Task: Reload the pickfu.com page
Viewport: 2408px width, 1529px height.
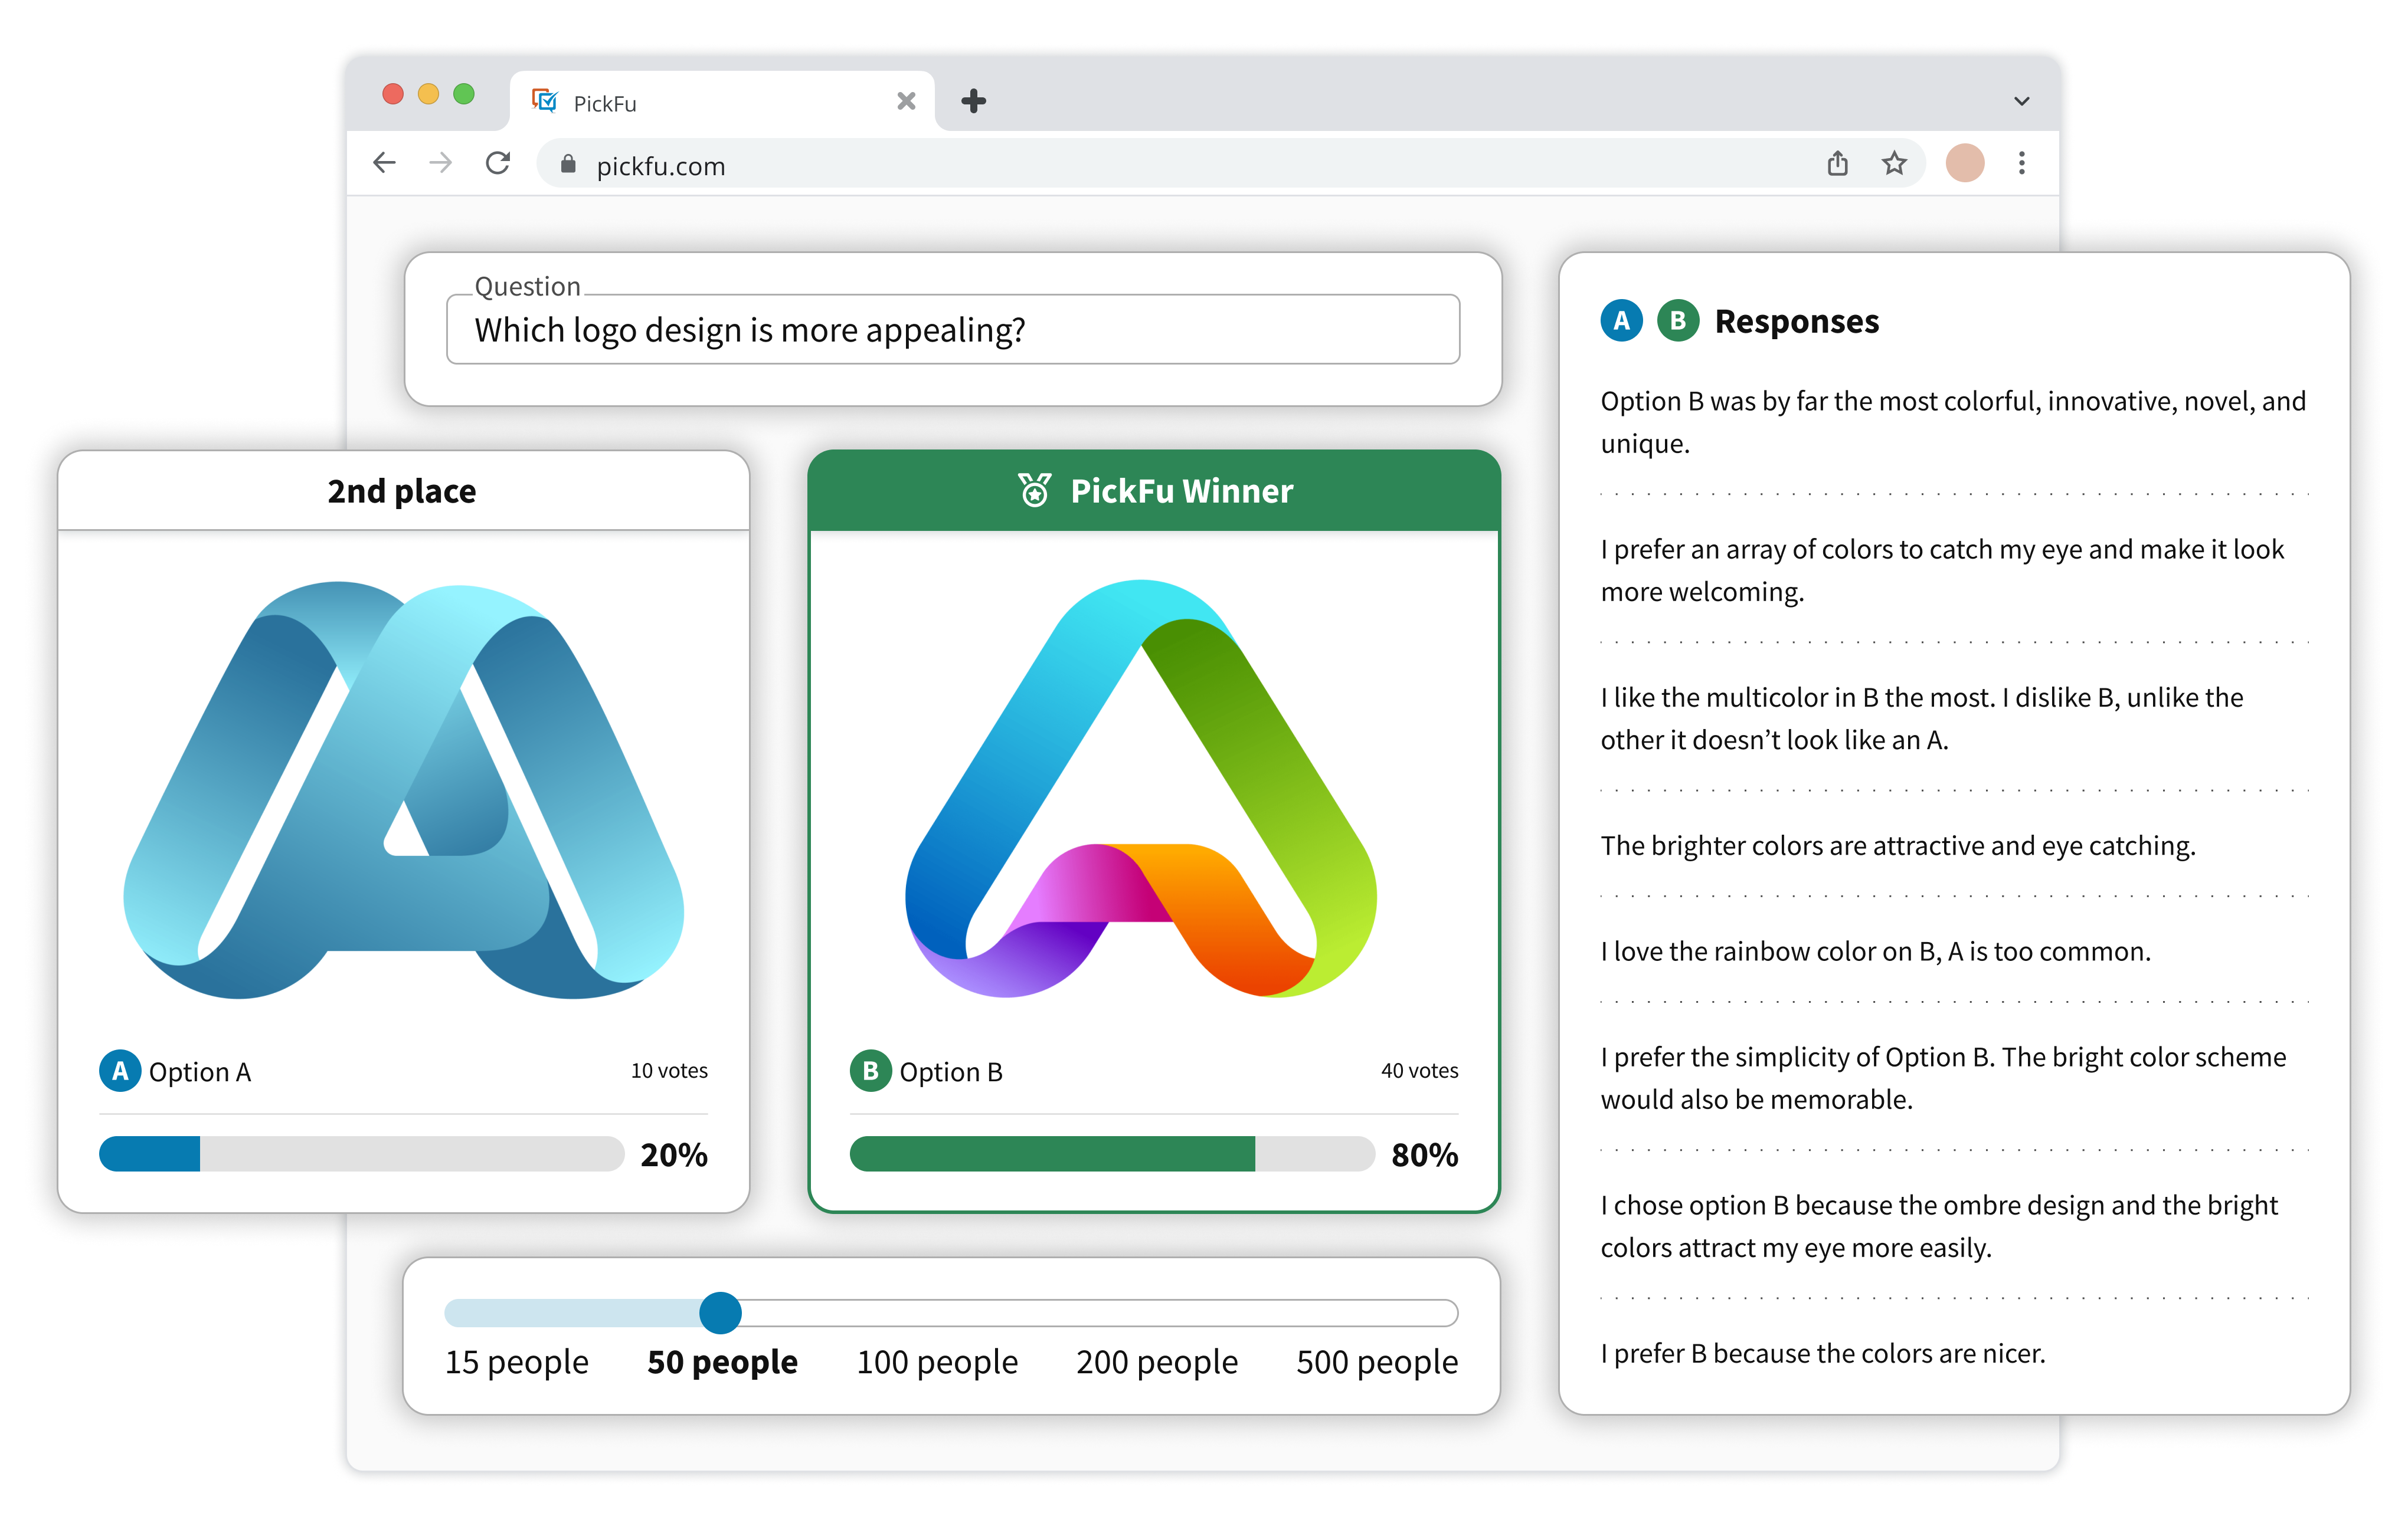Action: pos(498,163)
